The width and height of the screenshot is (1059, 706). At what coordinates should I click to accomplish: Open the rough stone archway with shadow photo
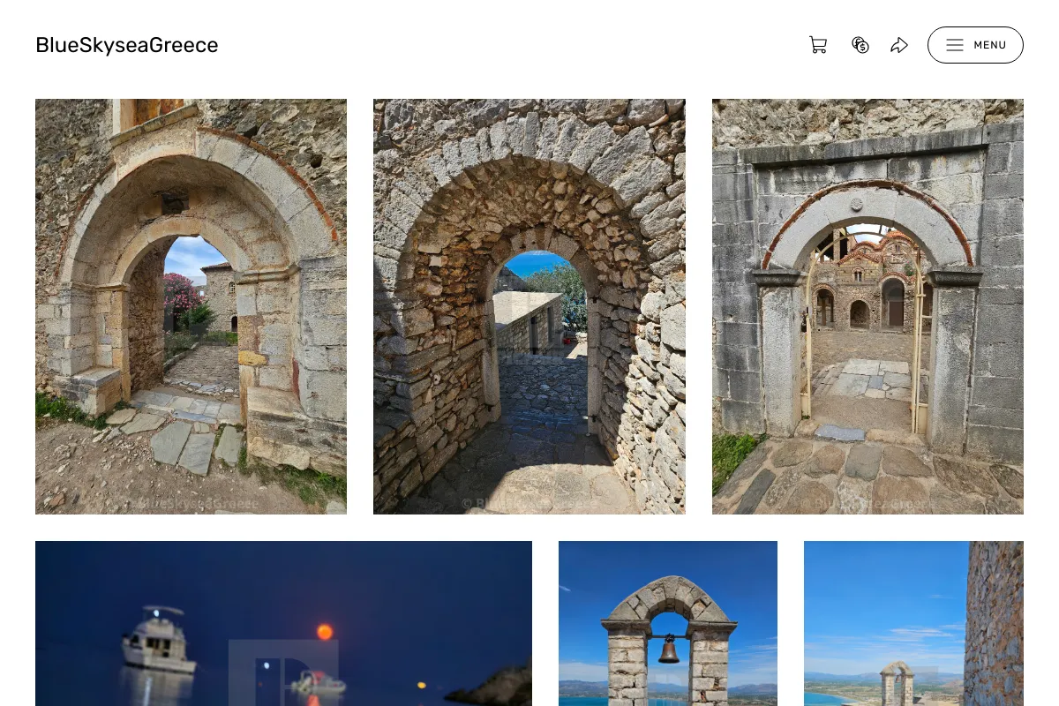[x=529, y=306]
